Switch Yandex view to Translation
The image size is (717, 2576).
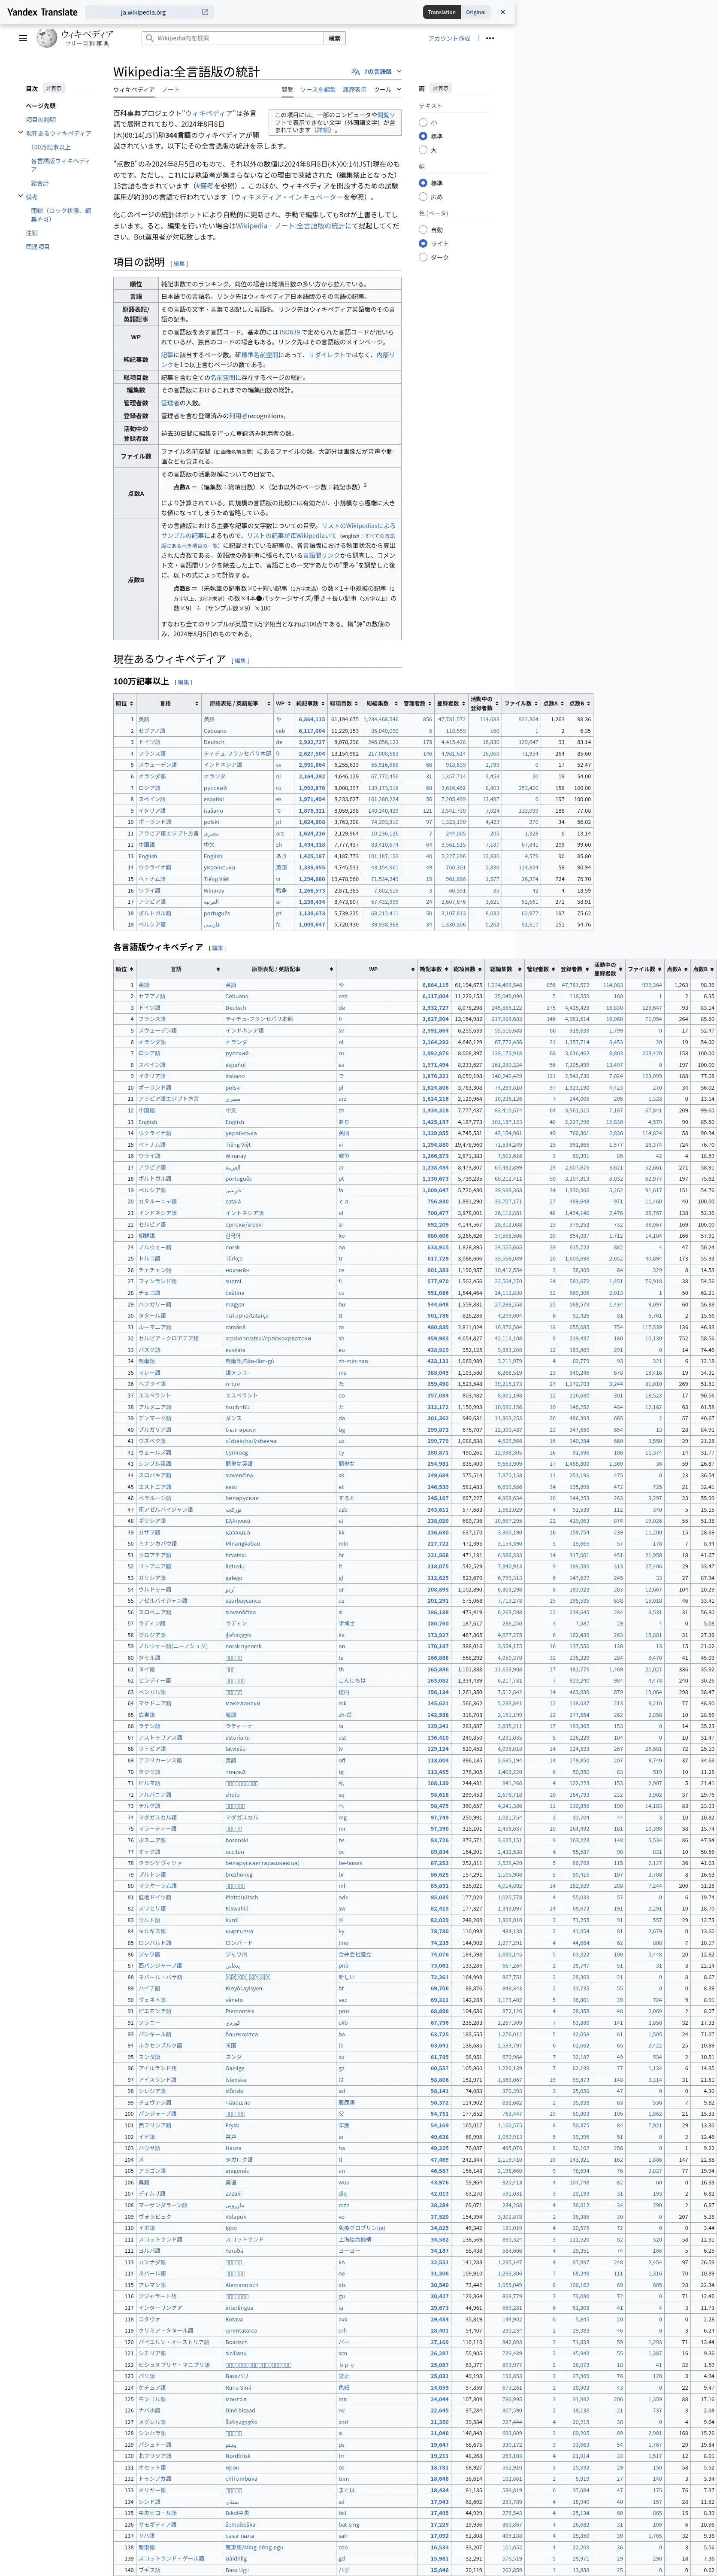coord(441,12)
